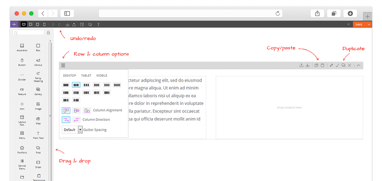
Task: Select the Map module
Action: (x=38, y=120)
